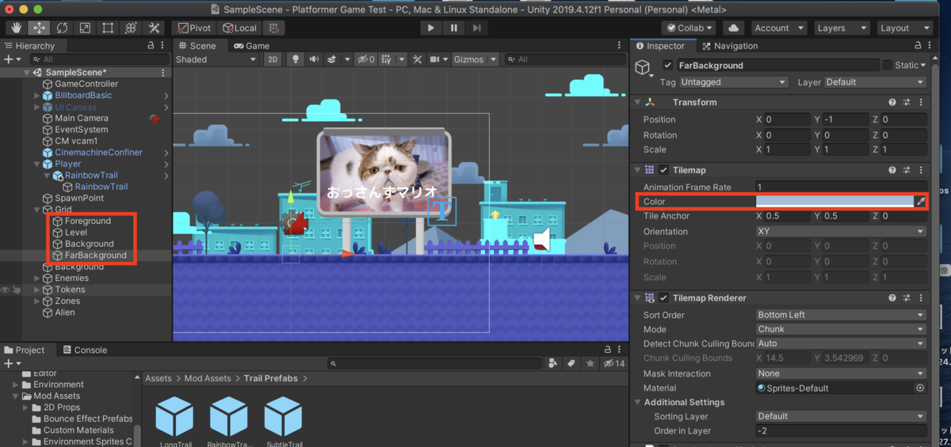Toggle hidden objects visibility counter
951x447 pixels.
(365, 59)
